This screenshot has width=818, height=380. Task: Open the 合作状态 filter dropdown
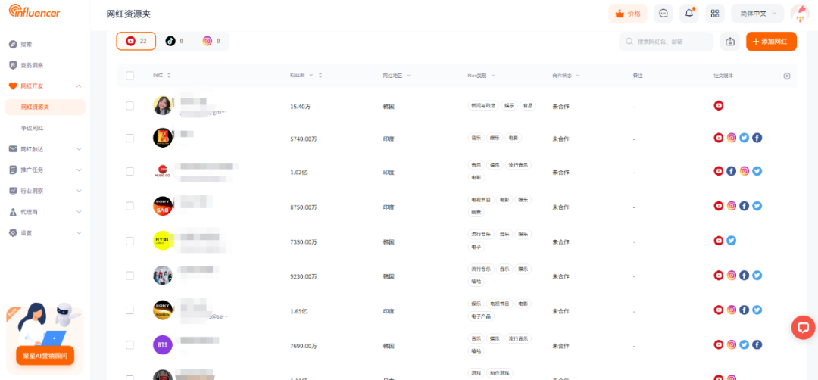(578, 76)
